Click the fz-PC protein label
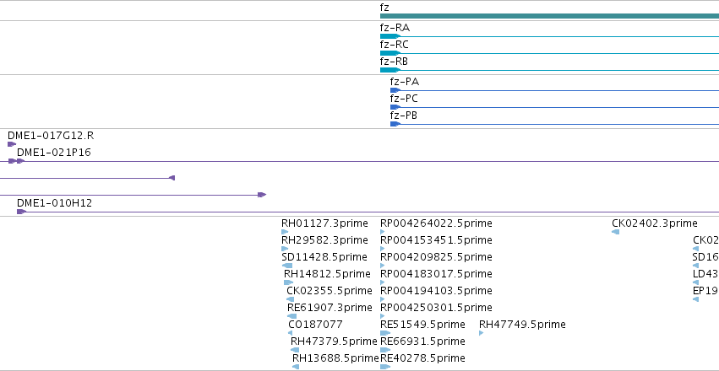 tap(404, 99)
